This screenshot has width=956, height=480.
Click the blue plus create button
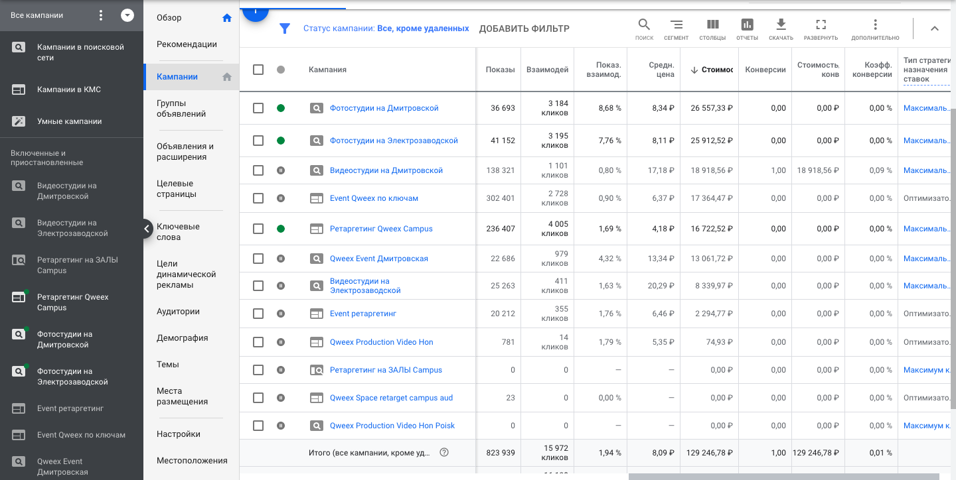point(255,11)
